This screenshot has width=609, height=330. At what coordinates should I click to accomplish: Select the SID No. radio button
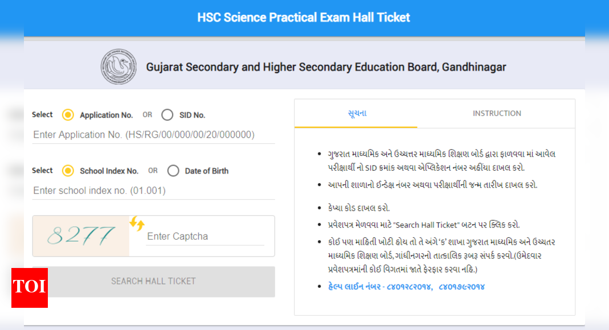[167, 114]
